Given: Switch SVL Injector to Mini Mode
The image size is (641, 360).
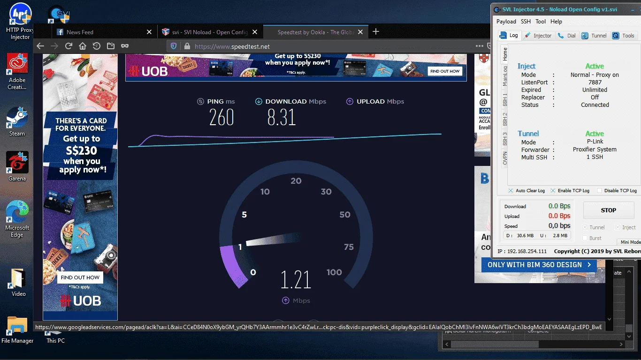Looking at the screenshot, I should (630, 242).
